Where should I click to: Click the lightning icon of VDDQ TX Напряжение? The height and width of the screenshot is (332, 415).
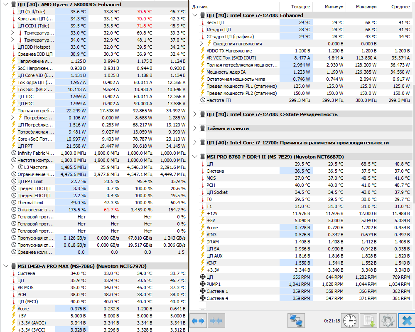[203, 51]
